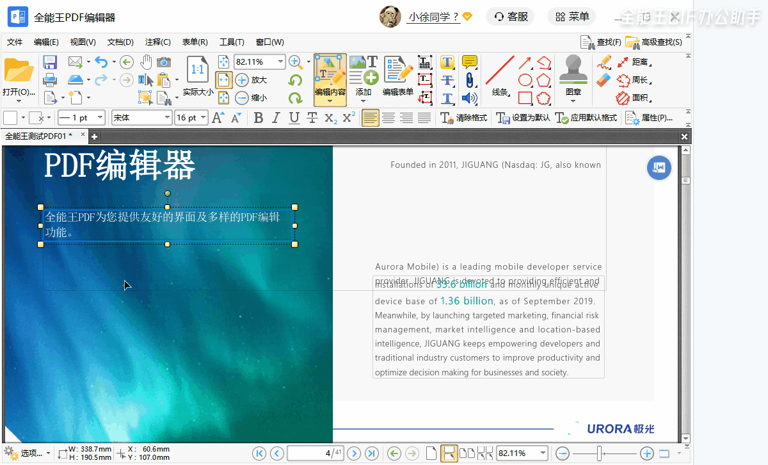Click the Snapshot camera tool
This screenshot has height=465, width=768.
point(164,62)
